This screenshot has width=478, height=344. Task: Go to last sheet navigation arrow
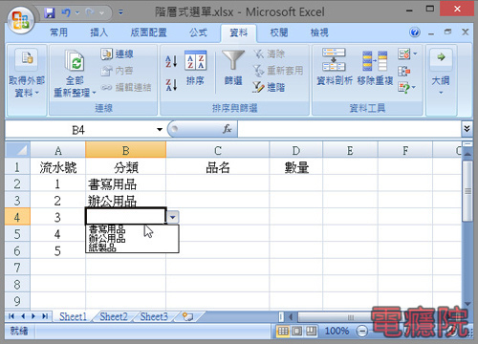click(x=45, y=316)
